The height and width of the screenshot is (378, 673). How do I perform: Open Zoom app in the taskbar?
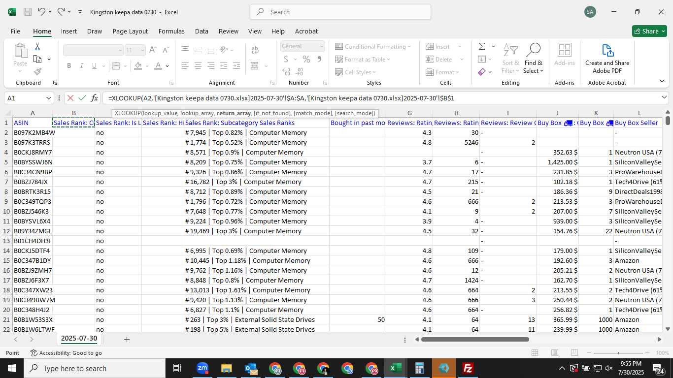[202, 368]
